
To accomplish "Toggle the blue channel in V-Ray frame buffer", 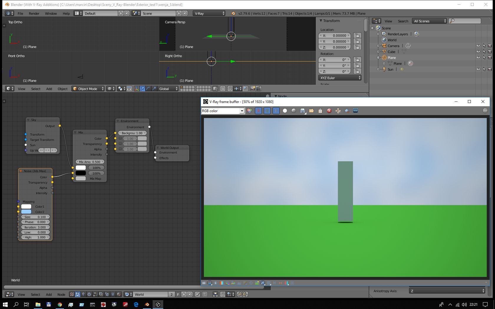I will 276,111.
